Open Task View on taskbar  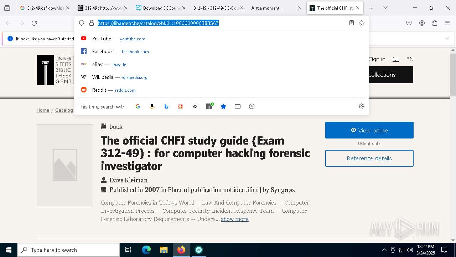128,250
